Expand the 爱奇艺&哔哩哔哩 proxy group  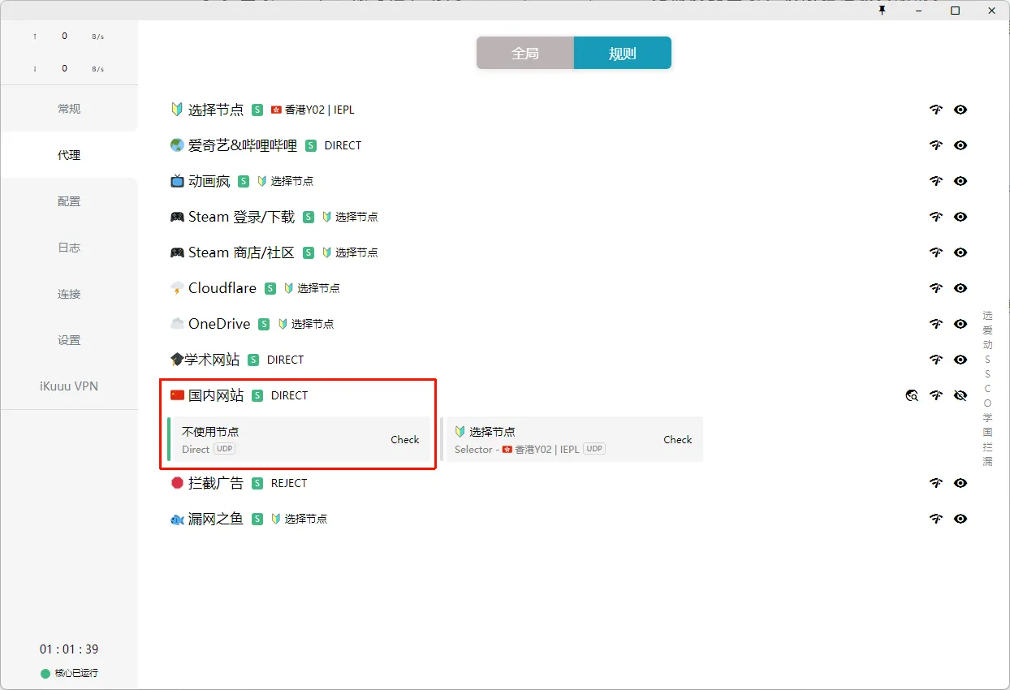242,145
